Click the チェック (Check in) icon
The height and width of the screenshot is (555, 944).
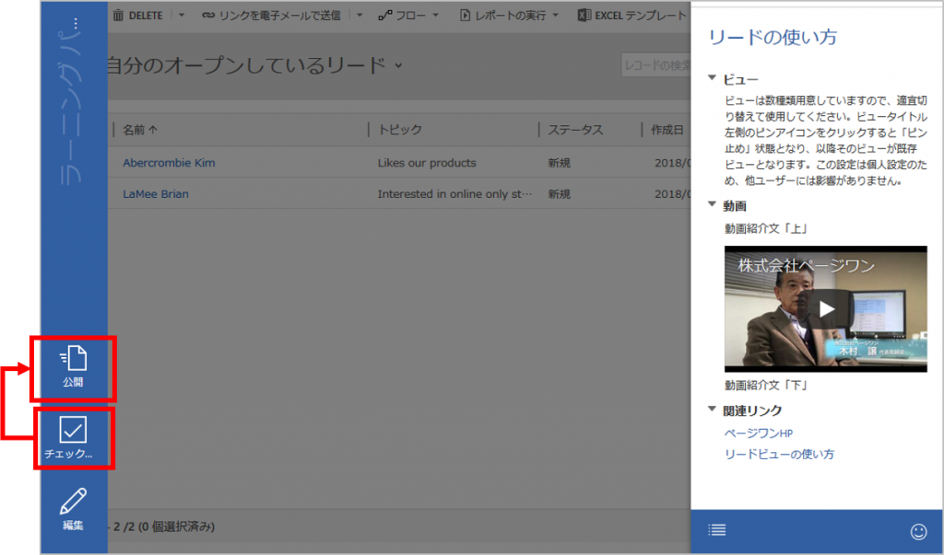coord(73,437)
